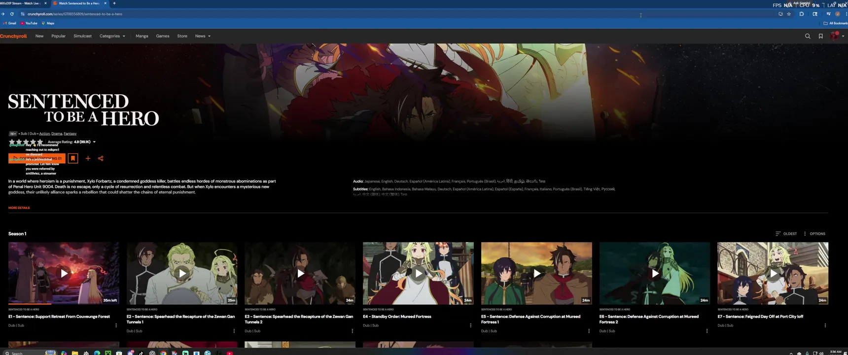The width and height of the screenshot is (848, 355).
Task: Go to the New page
Action: pos(39,36)
